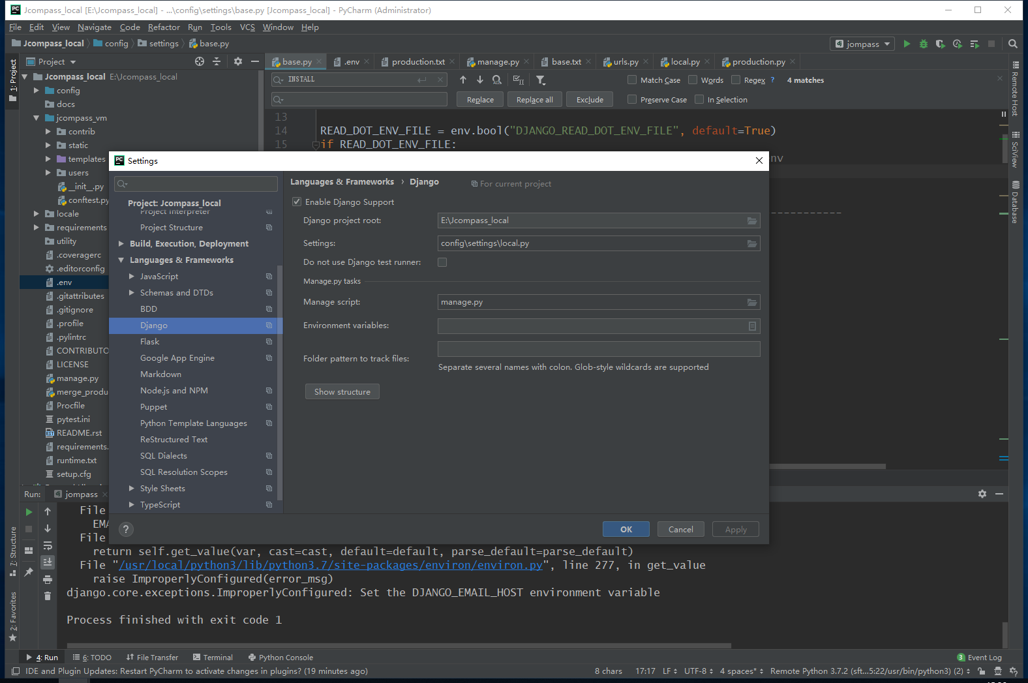This screenshot has width=1028, height=683.
Task: Open Settings dialog help question mark
Action: coord(127,529)
